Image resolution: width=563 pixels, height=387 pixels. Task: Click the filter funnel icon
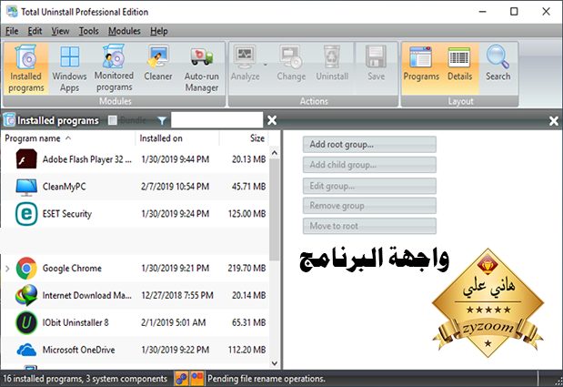coord(162,120)
